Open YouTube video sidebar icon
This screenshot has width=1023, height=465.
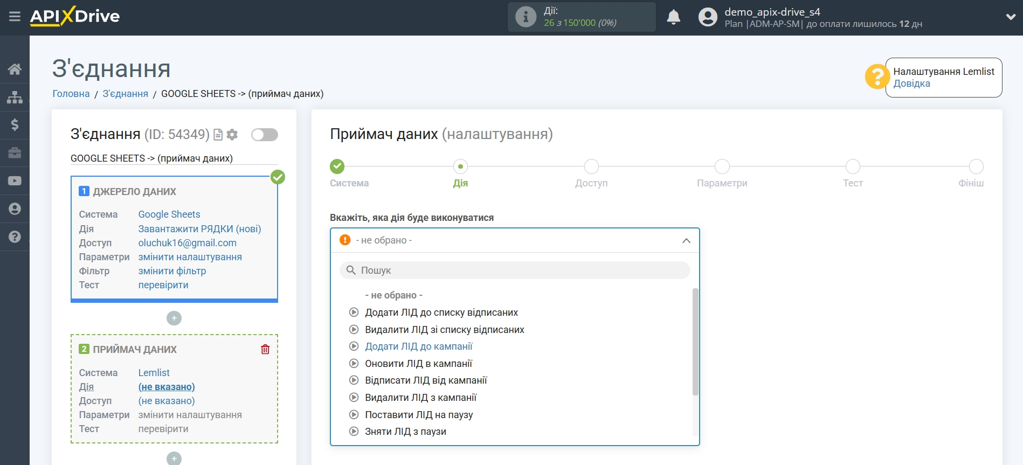tap(15, 181)
